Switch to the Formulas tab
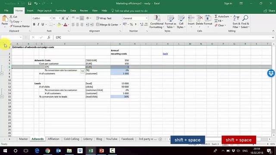This screenshot has height=155, width=276. pyautogui.click(x=61, y=10)
